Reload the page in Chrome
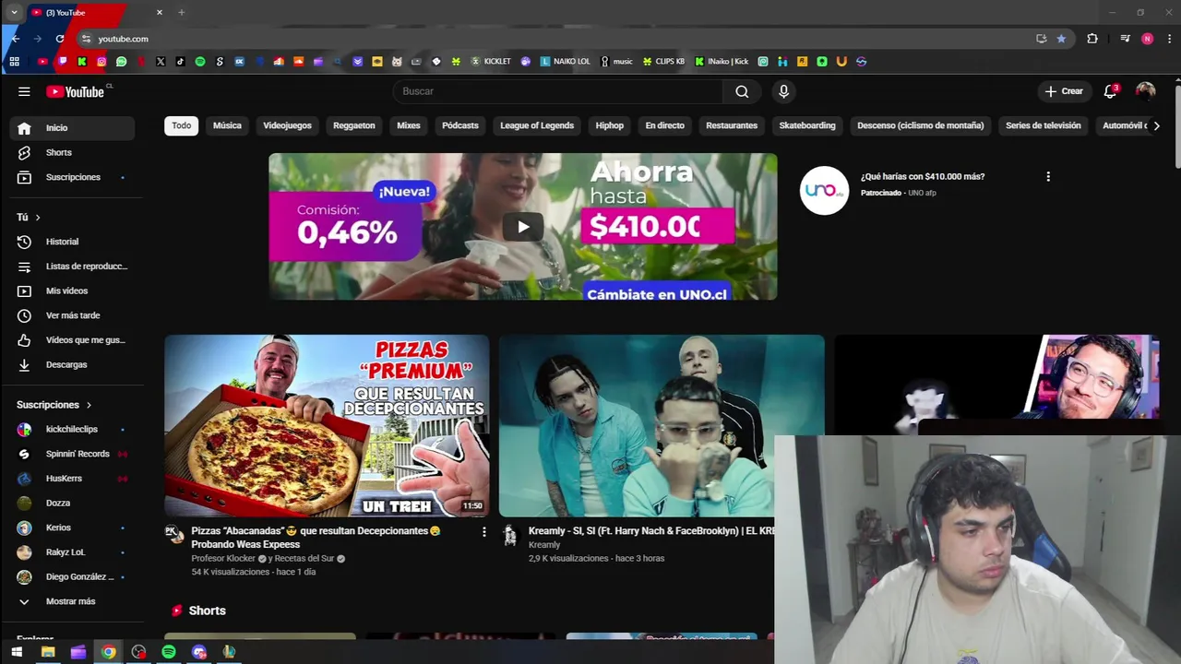1181x664 pixels. pyautogui.click(x=60, y=39)
